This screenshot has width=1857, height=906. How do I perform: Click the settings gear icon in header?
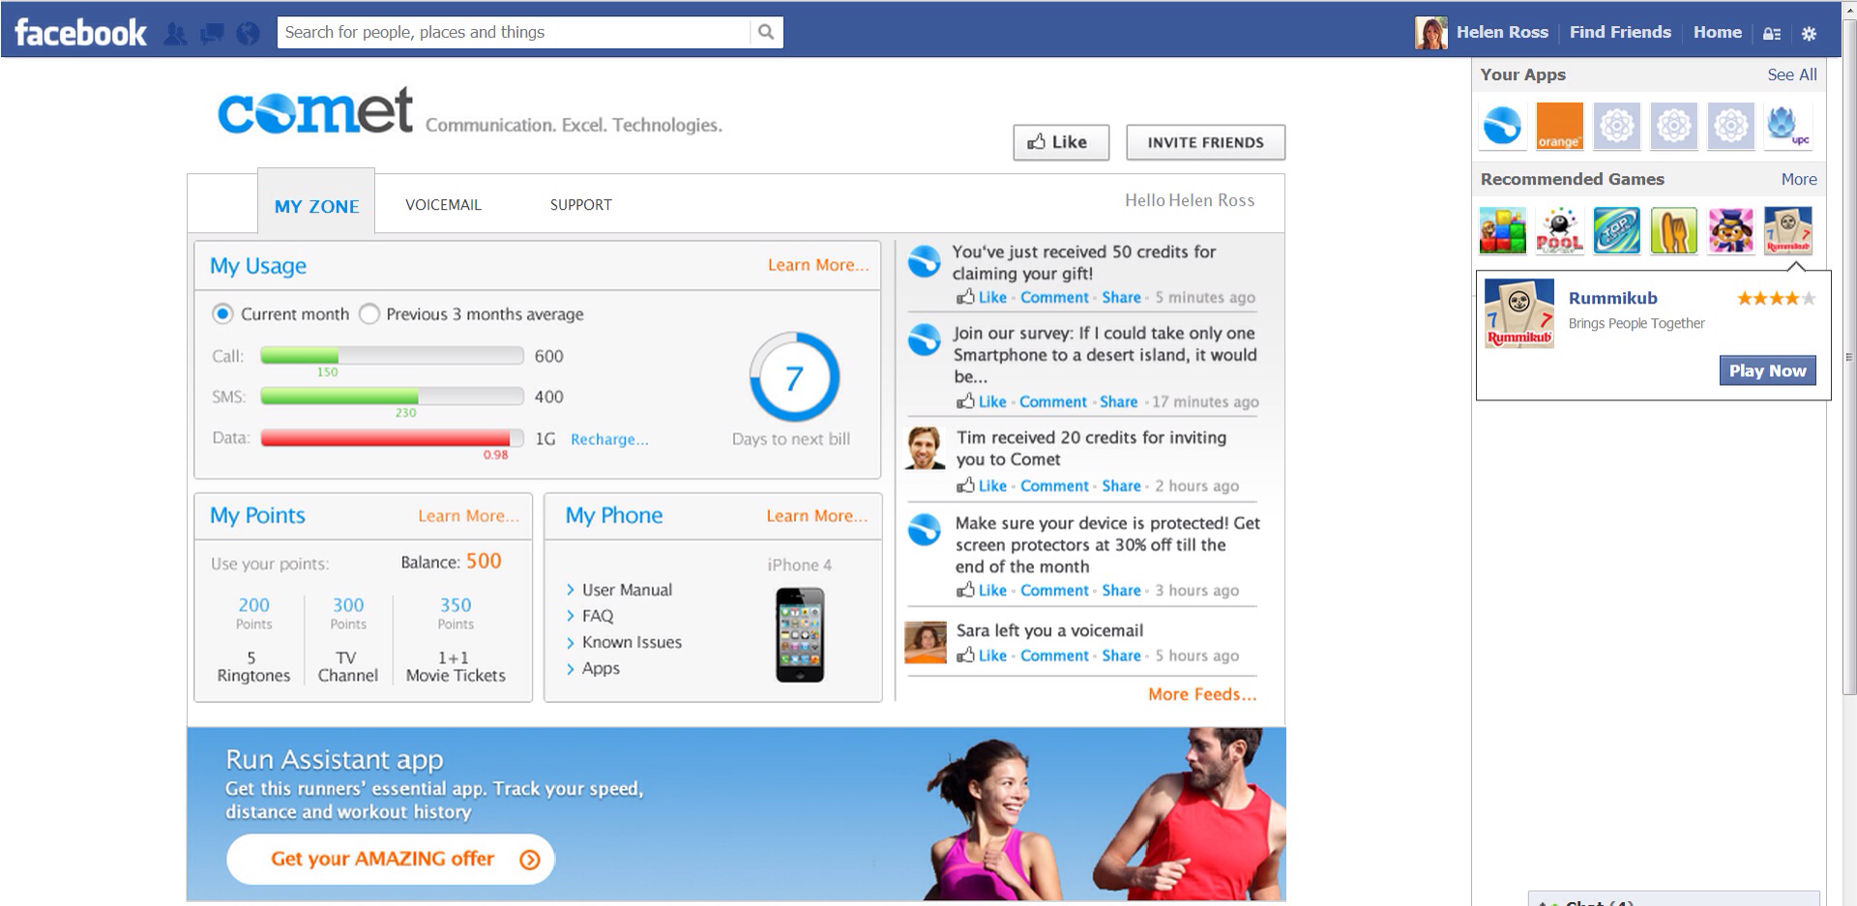pyautogui.click(x=1809, y=33)
